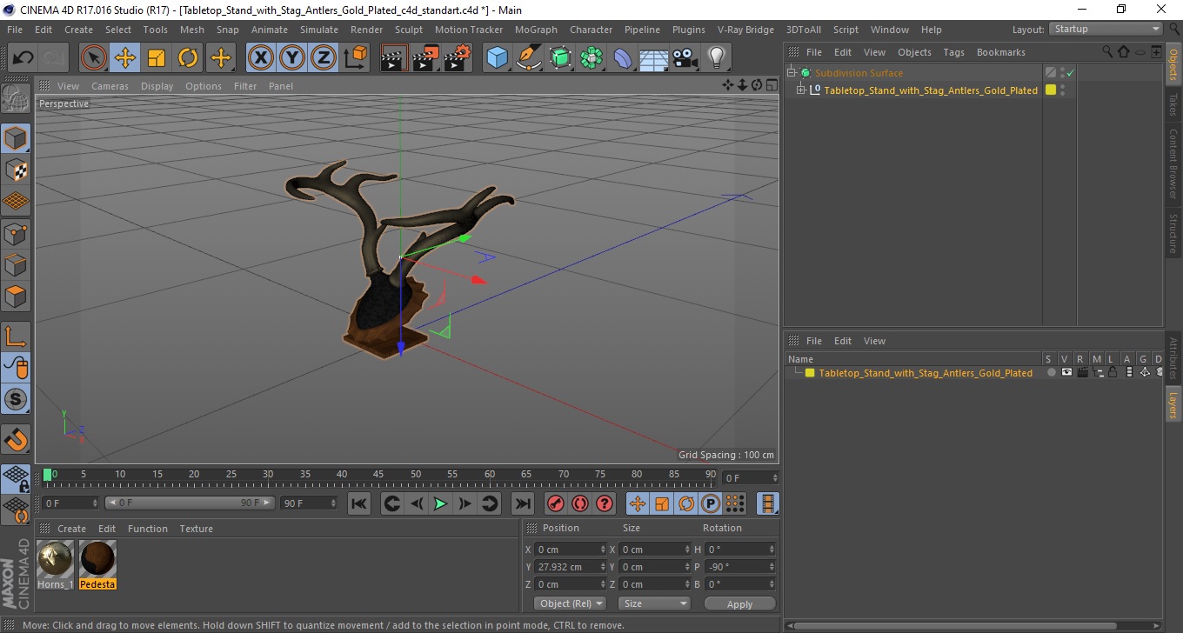Image resolution: width=1183 pixels, height=633 pixels.
Task: Click frame 45 on the timeline ruler
Action: point(378,475)
